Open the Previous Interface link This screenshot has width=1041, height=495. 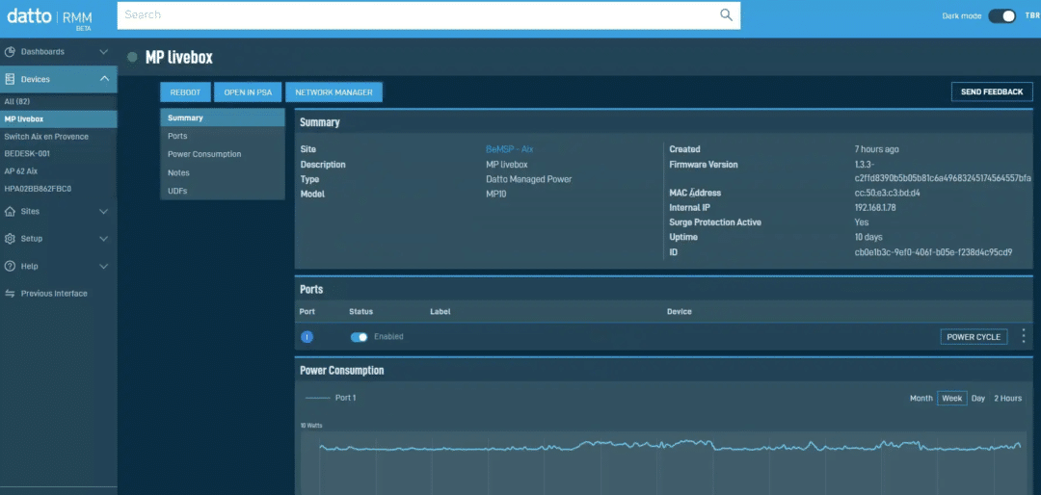pyautogui.click(x=54, y=294)
